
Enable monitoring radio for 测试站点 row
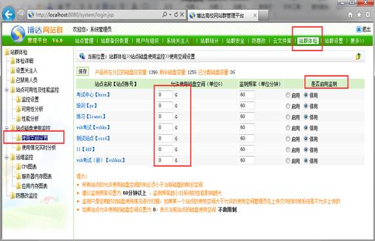288,139
